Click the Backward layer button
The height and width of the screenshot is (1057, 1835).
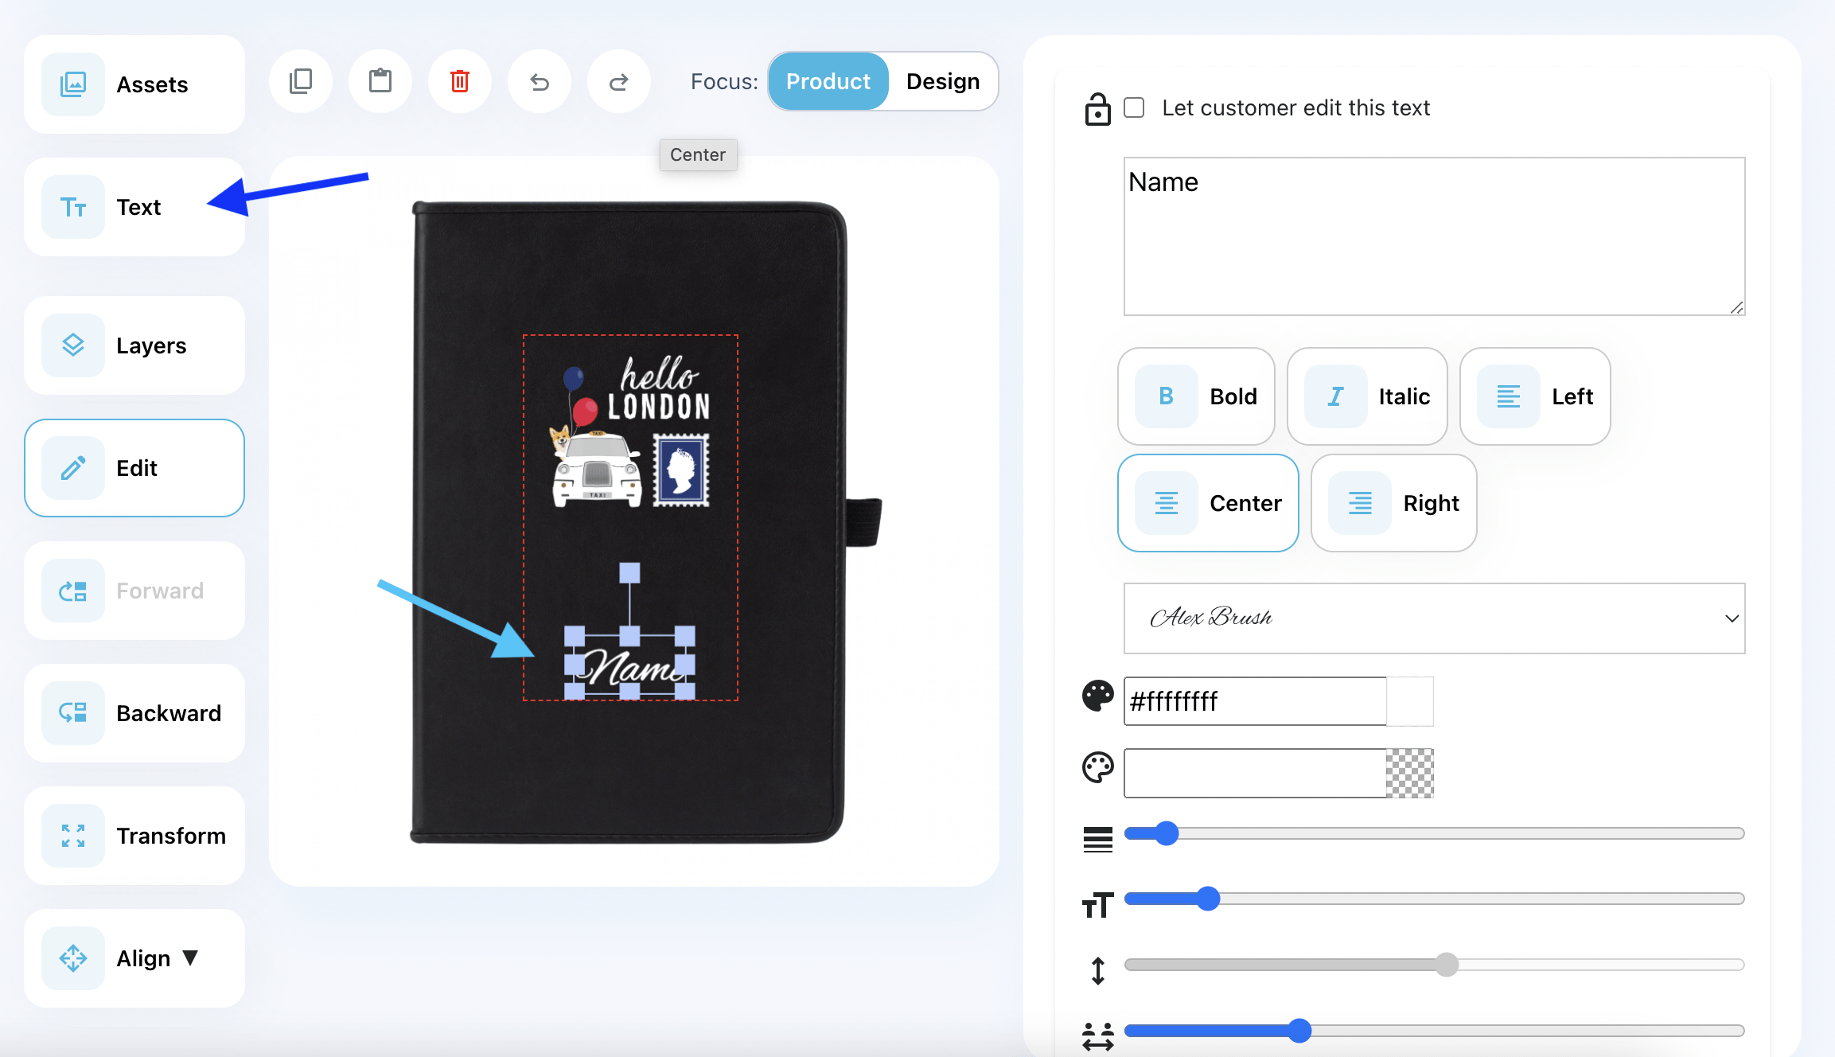click(x=134, y=713)
